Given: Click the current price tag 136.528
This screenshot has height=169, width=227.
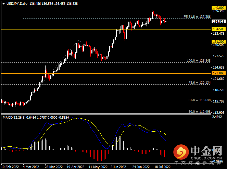Looking at the screenshot, I should 218,22.
